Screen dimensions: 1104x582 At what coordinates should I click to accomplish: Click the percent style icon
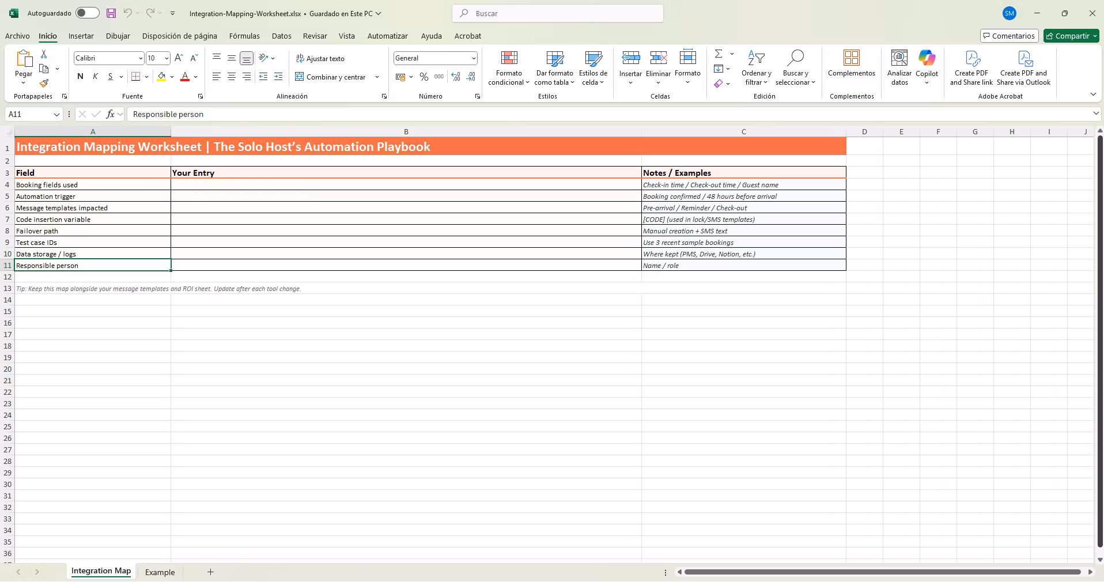(x=424, y=77)
